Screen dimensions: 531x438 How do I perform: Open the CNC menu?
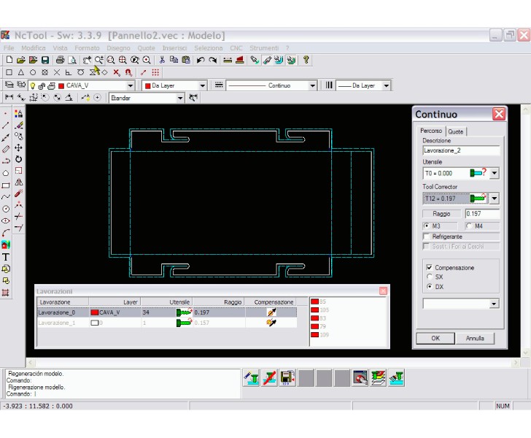click(x=236, y=48)
